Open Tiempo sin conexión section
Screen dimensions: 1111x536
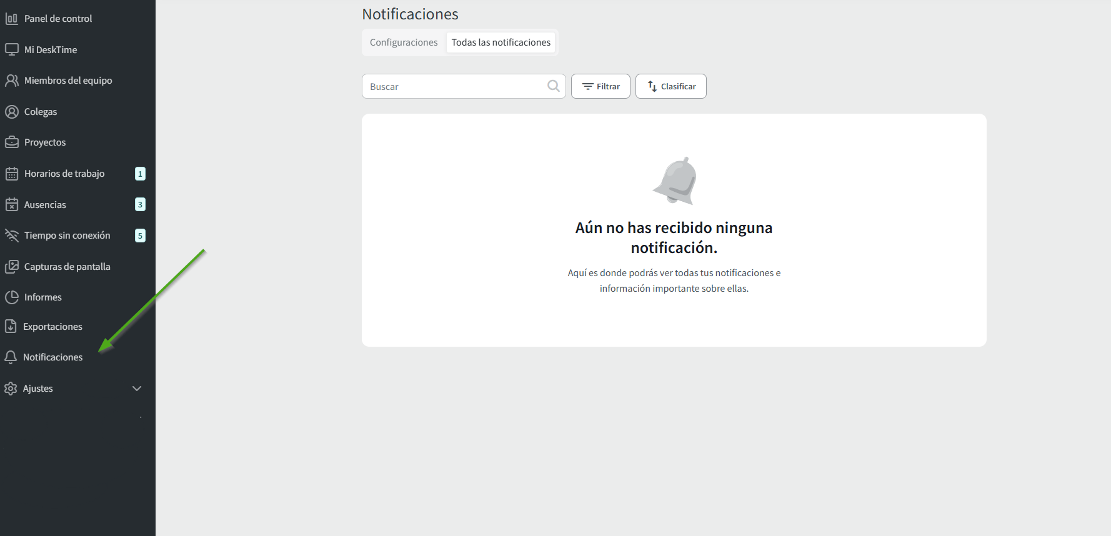pyautogui.click(x=67, y=236)
